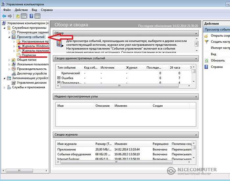
Task: Click the Back arrow toolbar icon
Action: pyautogui.click(x=4, y=16)
